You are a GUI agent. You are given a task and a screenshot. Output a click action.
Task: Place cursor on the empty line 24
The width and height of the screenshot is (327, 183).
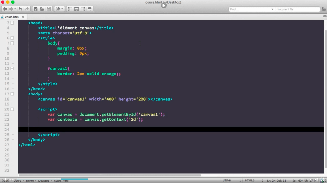pyautogui.click(x=171, y=130)
